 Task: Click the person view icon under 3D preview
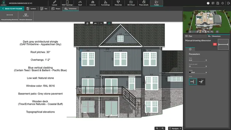pyautogui.click(x=190, y=32)
